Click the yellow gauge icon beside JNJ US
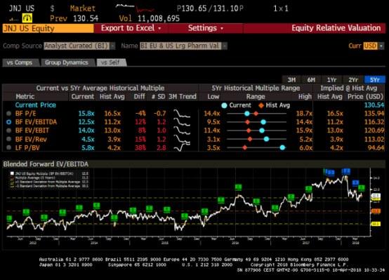The width and height of the screenshot is (389, 280). point(27,18)
